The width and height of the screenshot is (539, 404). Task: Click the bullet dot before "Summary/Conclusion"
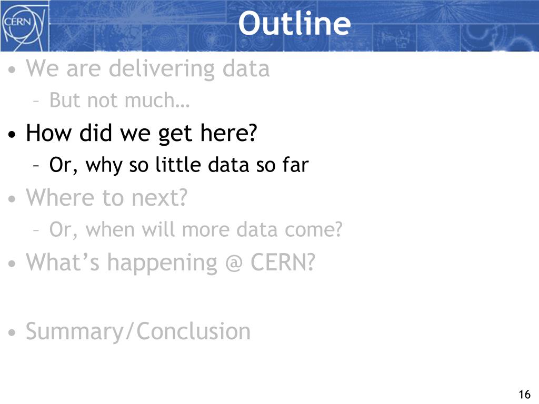pos(12,332)
